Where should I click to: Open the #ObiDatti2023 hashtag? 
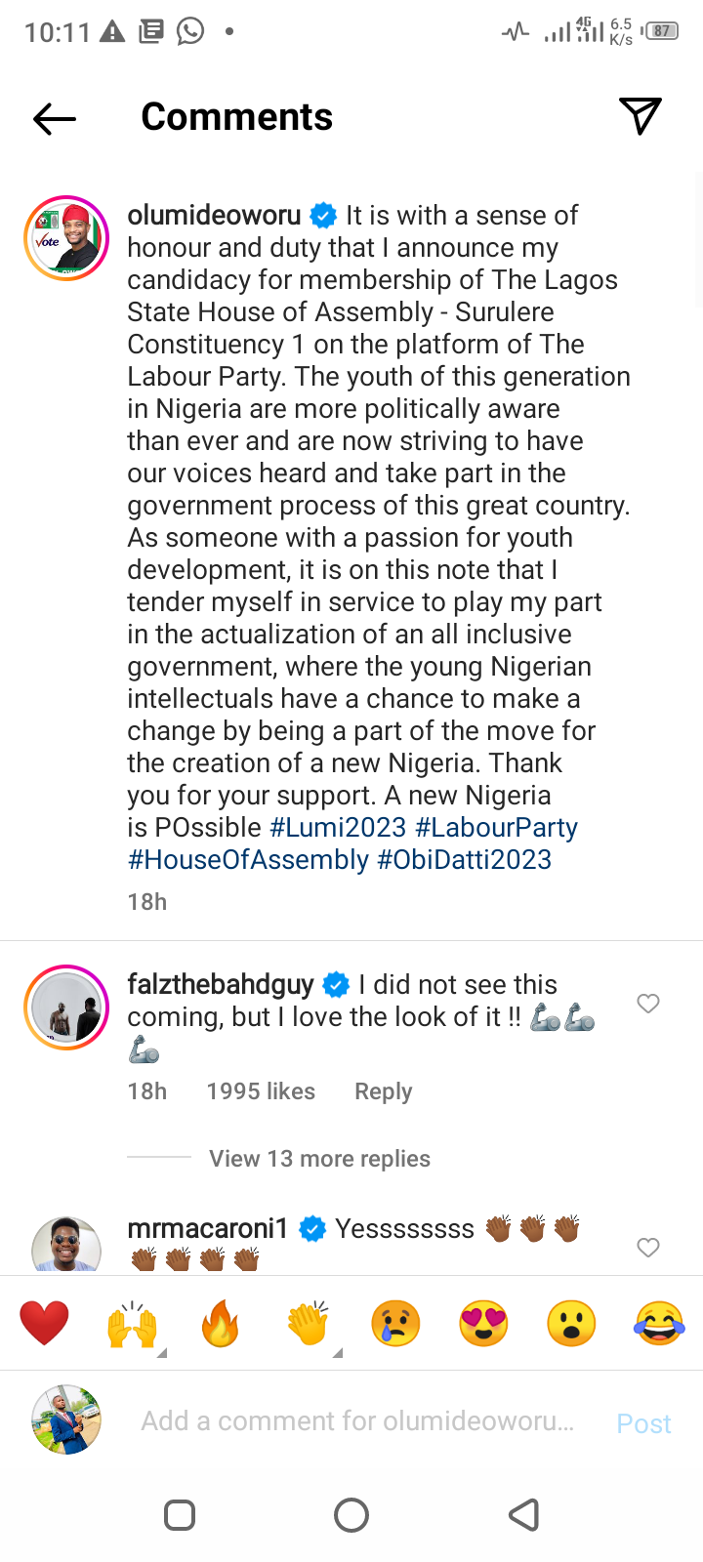pyautogui.click(x=465, y=860)
